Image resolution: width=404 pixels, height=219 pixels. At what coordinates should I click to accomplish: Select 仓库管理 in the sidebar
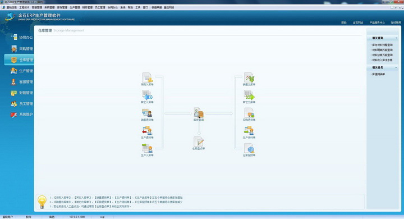pyautogui.click(x=19, y=60)
